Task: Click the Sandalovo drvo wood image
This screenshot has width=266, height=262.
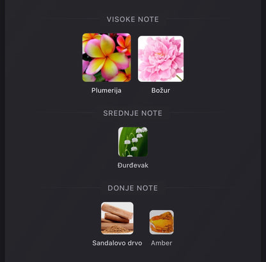Action: 117,218
